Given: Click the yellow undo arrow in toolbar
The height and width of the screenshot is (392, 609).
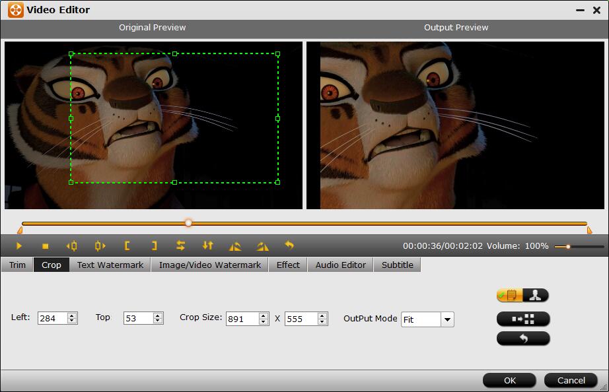Looking at the screenshot, I should point(289,245).
